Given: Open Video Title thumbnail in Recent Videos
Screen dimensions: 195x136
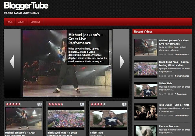Looking at the screenshot, I should pyautogui.click(x=146, y=90).
